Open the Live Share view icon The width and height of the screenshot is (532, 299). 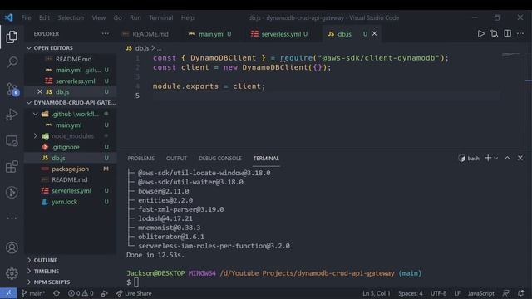[12, 192]
